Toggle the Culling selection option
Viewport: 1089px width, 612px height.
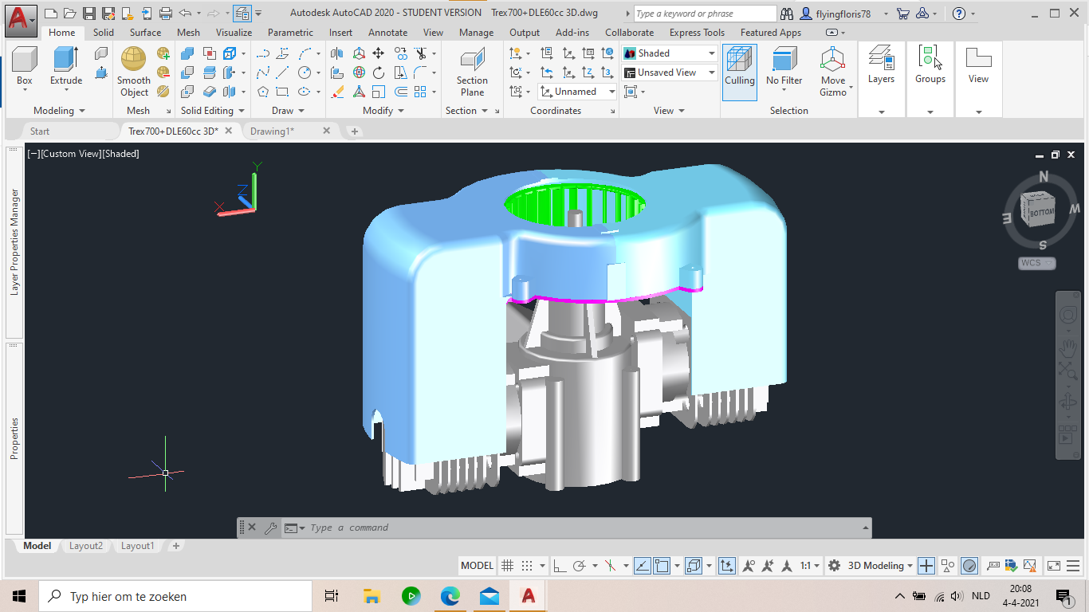pos(740,72)
